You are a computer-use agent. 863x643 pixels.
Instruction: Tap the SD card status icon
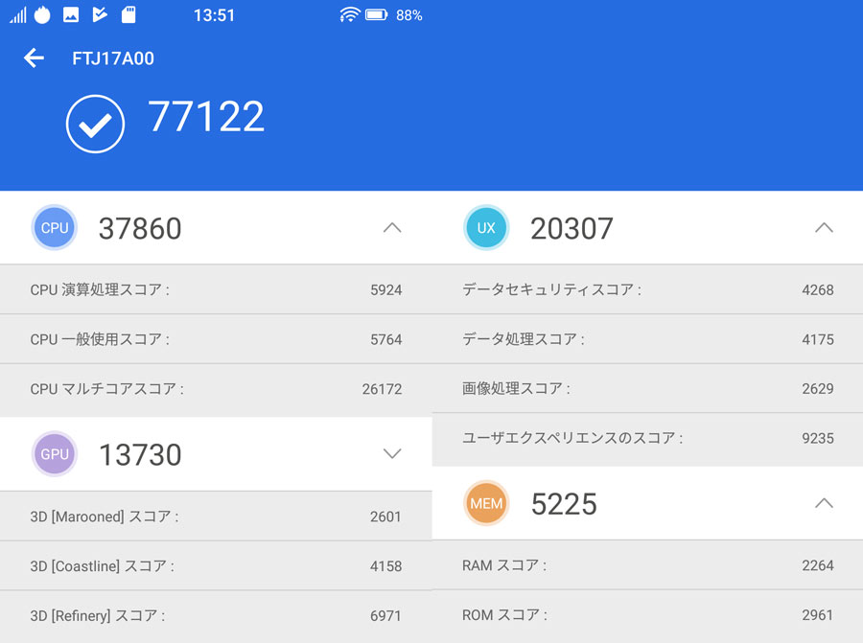[128, 14]
